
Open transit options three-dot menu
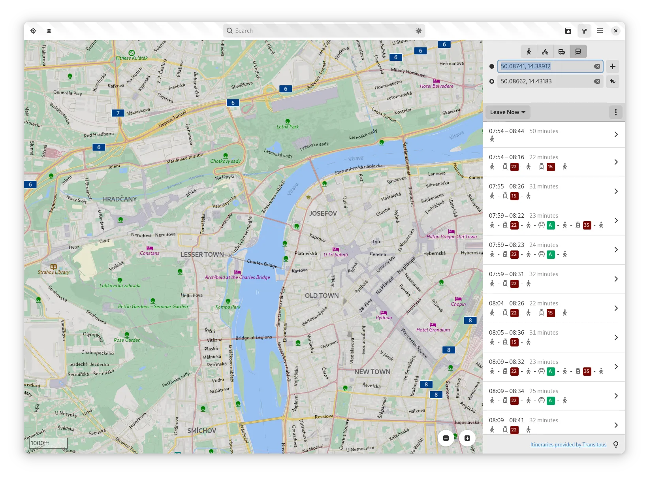[615, 112]
